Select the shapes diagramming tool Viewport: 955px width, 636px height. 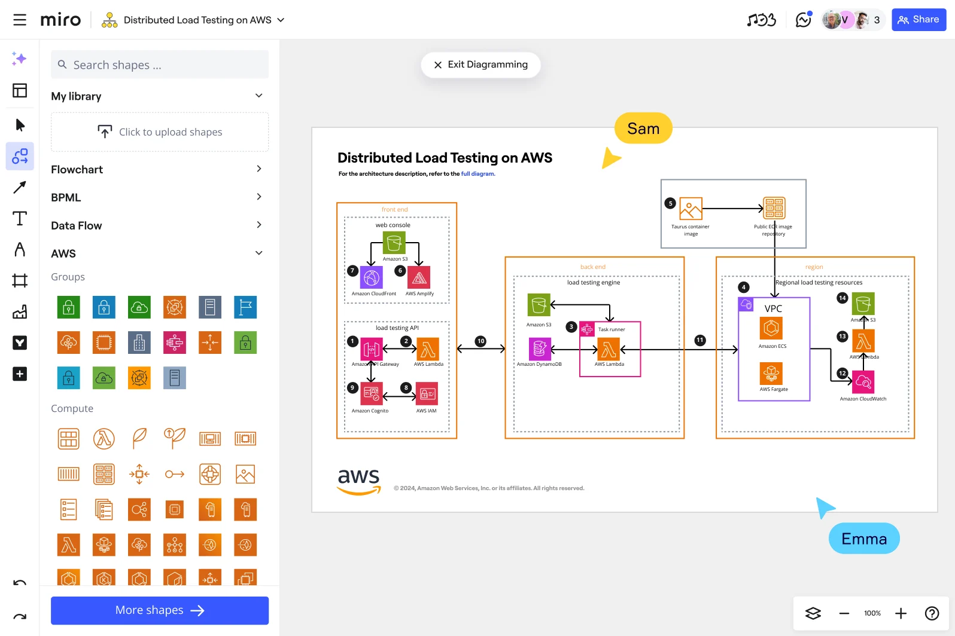click(20, 156)
